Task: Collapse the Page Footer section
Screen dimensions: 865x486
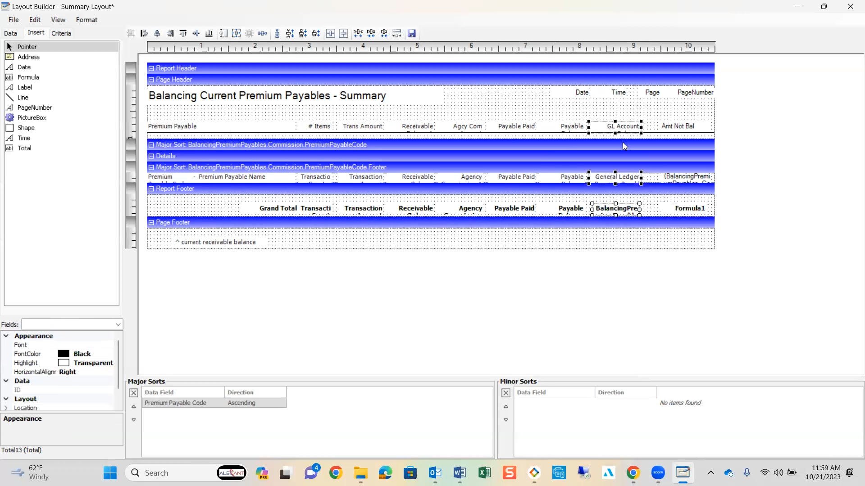Action: coord(152,222)
